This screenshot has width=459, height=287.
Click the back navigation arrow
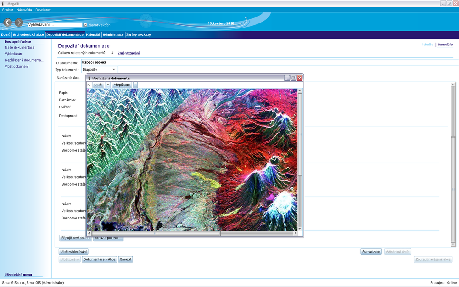click(8, 23)
